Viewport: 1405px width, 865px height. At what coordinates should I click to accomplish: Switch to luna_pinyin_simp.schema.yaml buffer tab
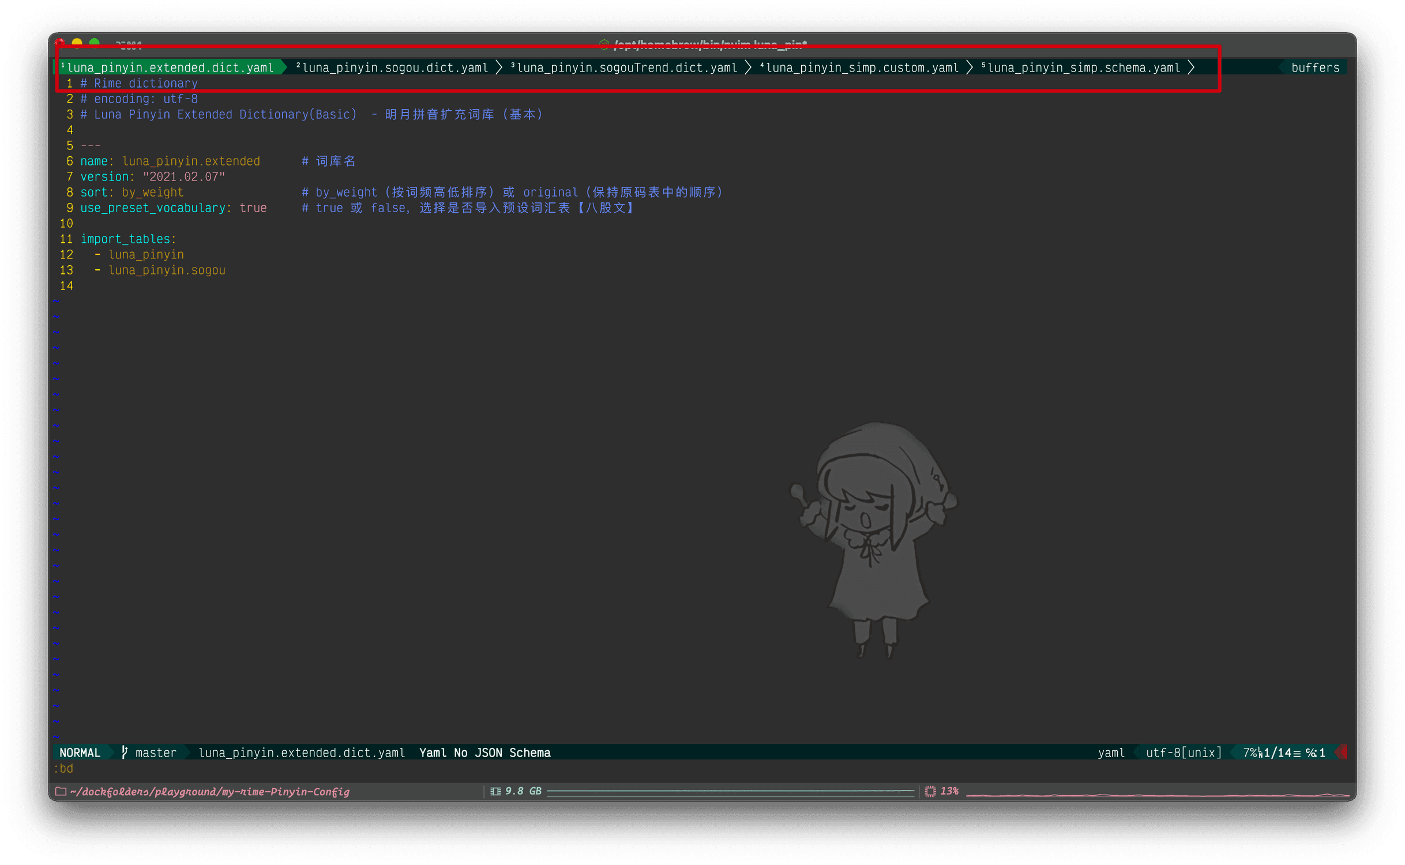[1081, 67]
